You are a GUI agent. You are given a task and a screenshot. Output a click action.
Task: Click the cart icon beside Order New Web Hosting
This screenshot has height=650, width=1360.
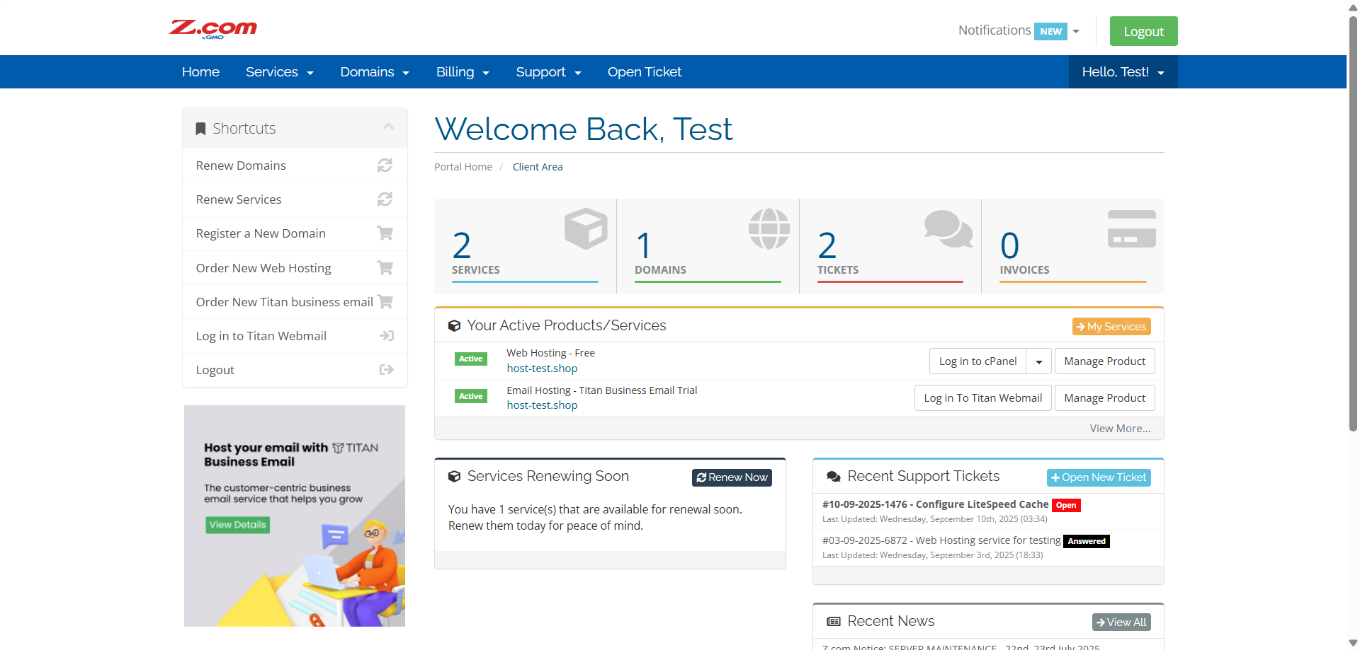385,267
